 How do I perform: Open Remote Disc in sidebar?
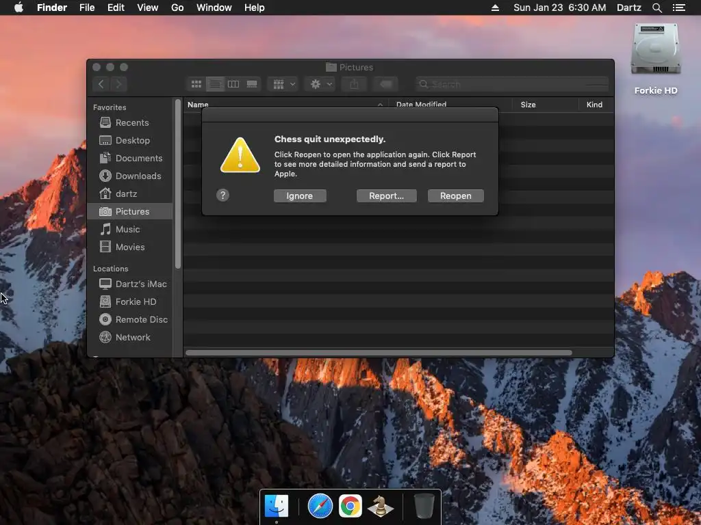(x=129, y=320)
